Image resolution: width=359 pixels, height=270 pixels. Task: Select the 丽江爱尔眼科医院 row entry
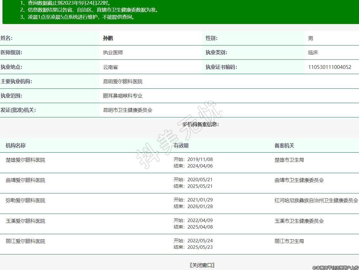[x=26, y=241]
